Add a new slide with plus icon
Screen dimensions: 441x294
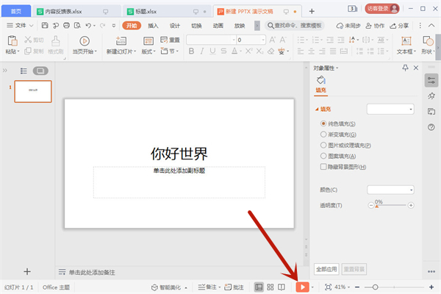coord(27,271)
